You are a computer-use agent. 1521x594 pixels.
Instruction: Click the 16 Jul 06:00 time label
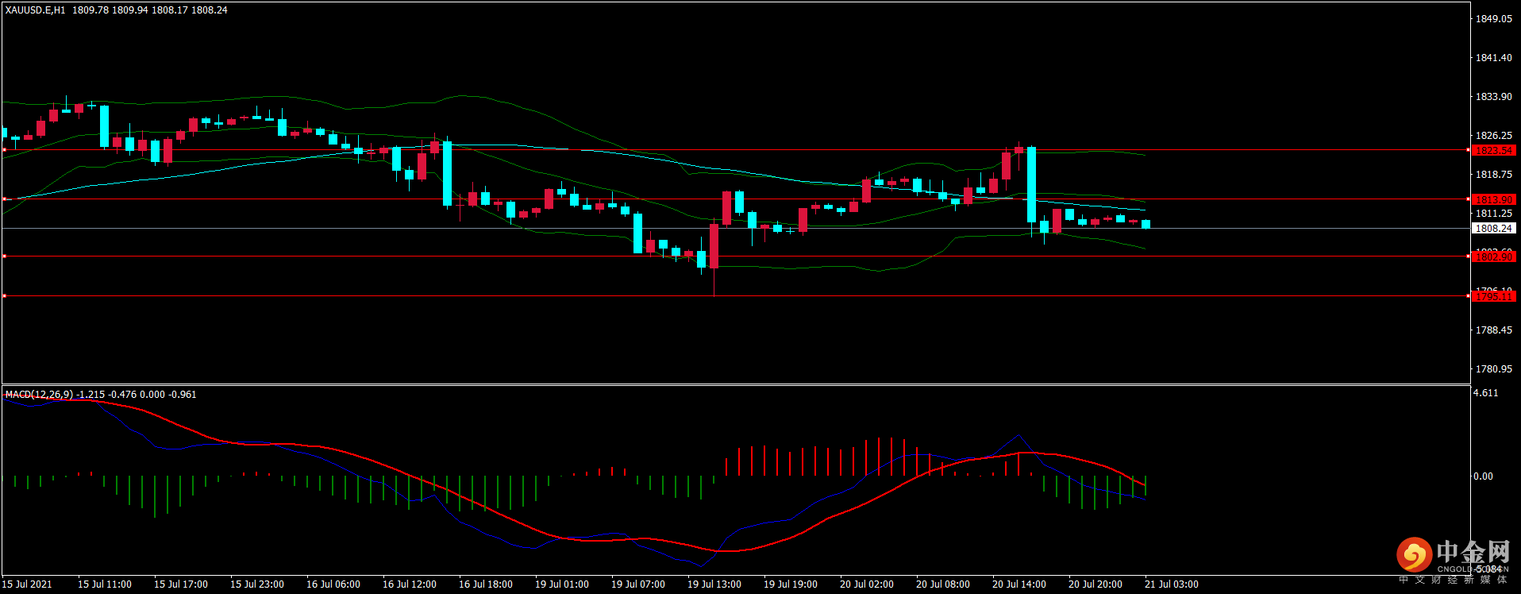[333, 584]
